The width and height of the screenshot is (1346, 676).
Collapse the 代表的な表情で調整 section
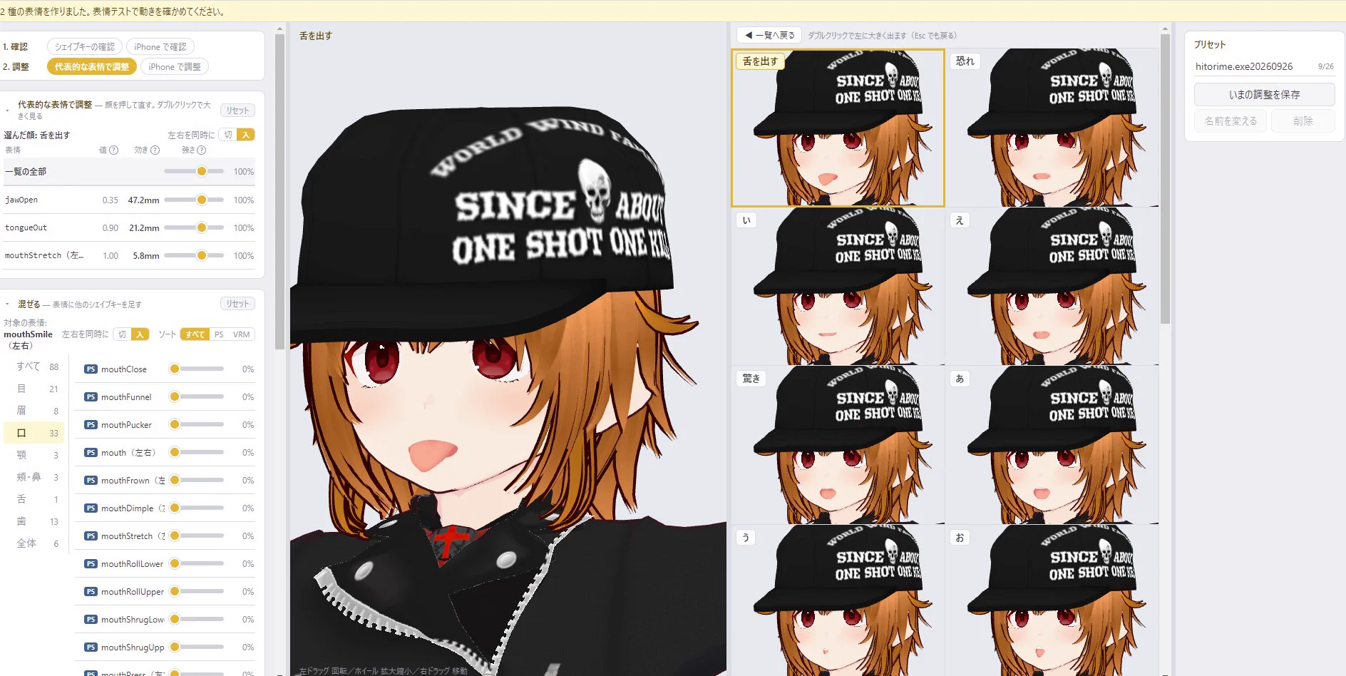[x=7, y=111]
